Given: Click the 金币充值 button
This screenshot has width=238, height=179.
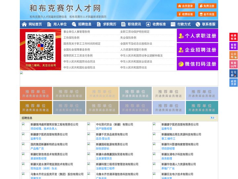Looking at the screenshot, I should point(207,14).
